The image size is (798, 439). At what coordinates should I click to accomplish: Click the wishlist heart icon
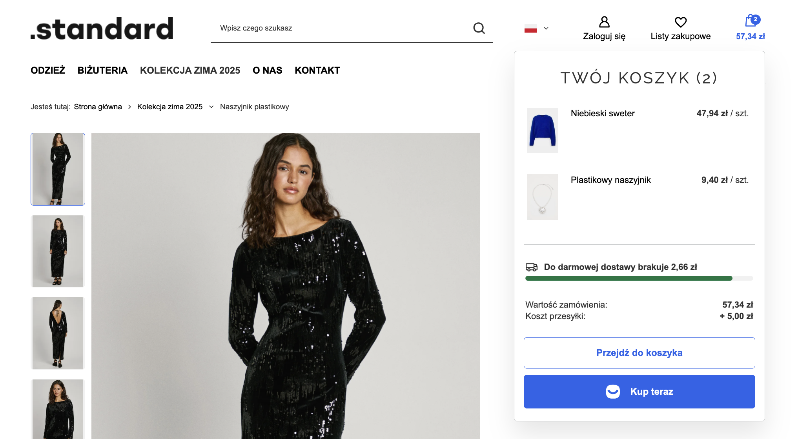pyautogui.click(x=680, y=22)
